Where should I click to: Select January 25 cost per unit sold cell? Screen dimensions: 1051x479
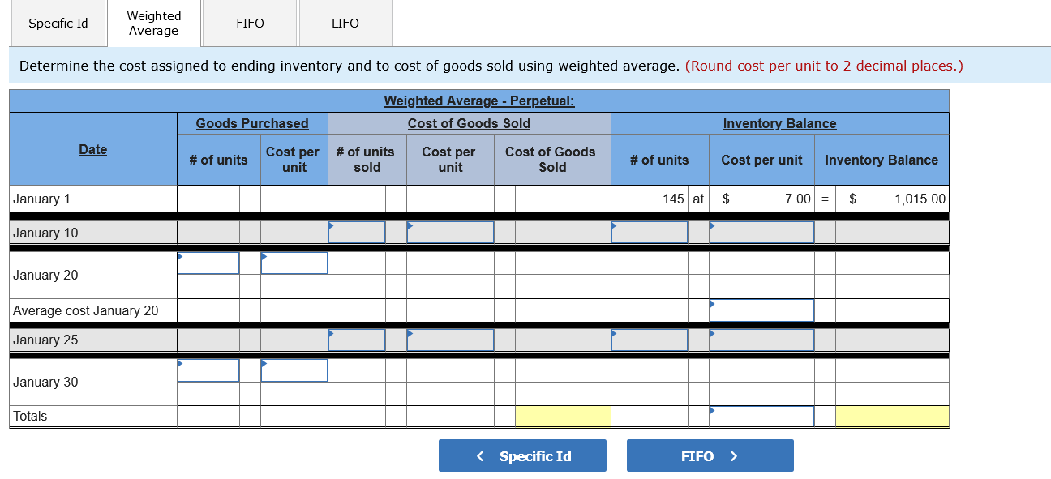coord(450,340)
